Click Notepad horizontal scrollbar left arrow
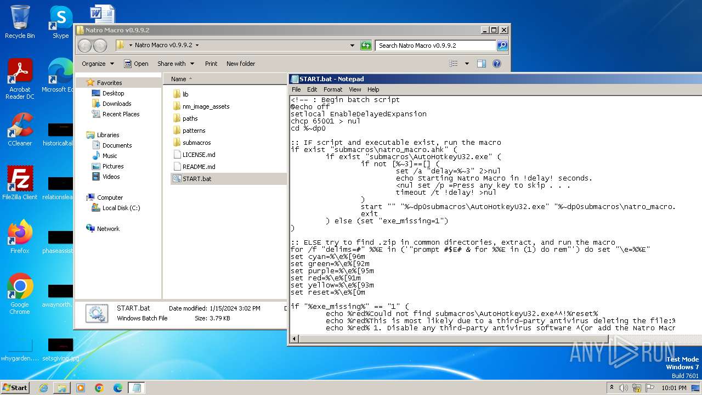This screenshot has height=395, width=702. click(294, 339)
